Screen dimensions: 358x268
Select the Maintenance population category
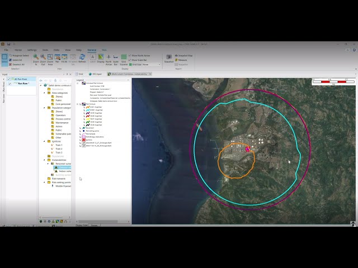tap(62, 123)
